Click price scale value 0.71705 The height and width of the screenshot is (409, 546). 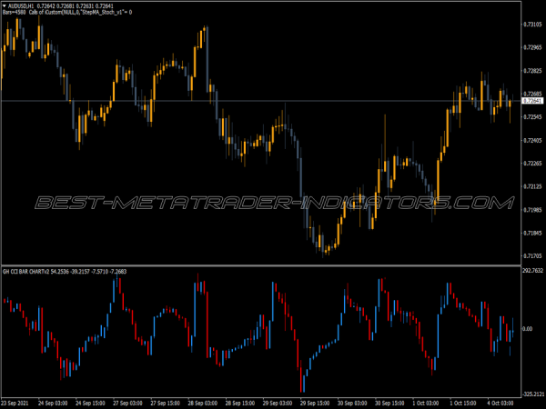click(x=533, y=256)
